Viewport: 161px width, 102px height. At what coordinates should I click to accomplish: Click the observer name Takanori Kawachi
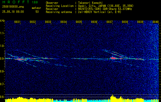pyautogui.click(x=90, y=3)
